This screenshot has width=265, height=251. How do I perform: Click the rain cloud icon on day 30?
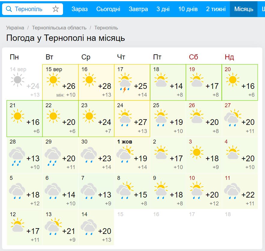click(x=89, y=155)
